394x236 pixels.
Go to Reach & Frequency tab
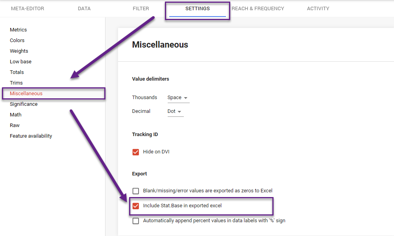(258, 9)
